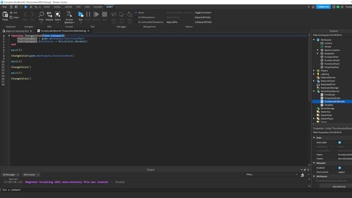The image size is (352, 198).
Task: Toggle the Enabled checkbox in Behavior
Action: (340, 168)
